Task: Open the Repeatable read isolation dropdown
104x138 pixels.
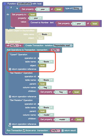Action: pyautogui.click(x=63, y=46)
